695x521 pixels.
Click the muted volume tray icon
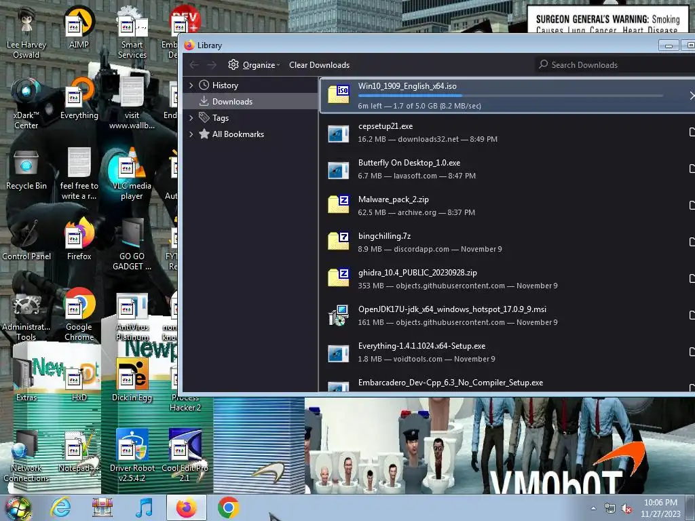click(626, 509)
